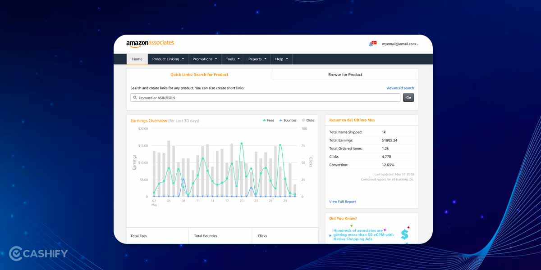Click the green Fees dot in the legend
541x270 pixels.
click(265, 120)
